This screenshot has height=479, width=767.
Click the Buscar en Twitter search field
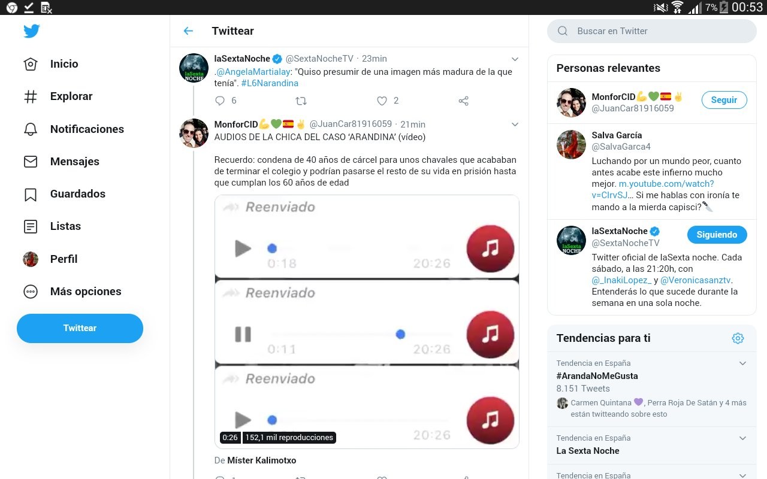pos(652,31)
